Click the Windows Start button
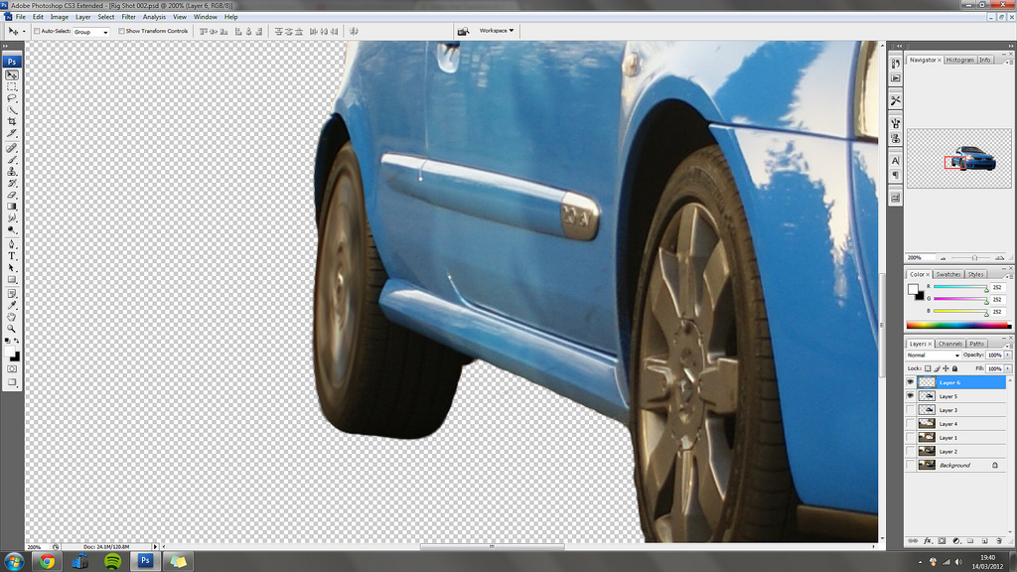The image size is (1017, 572). click(14, 561)
